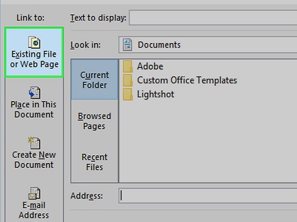Select the Create New Document icon
The height and width of the screenshot is (222, 297).
[x=34, y=143]
